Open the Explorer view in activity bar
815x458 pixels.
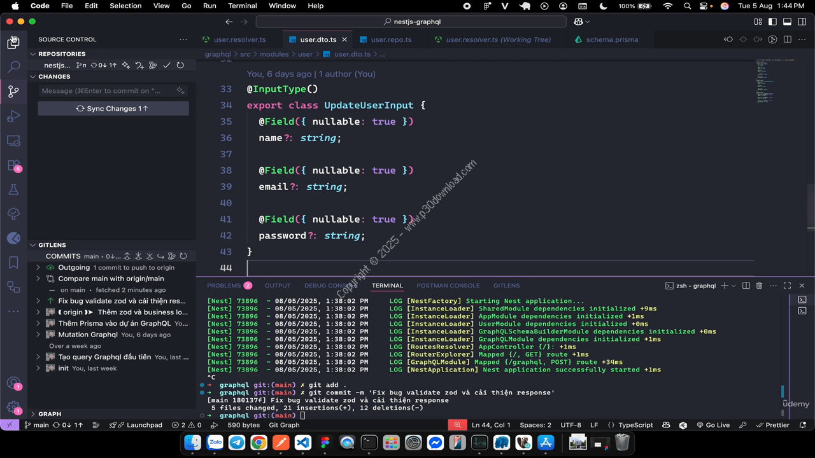pos(13,43)
